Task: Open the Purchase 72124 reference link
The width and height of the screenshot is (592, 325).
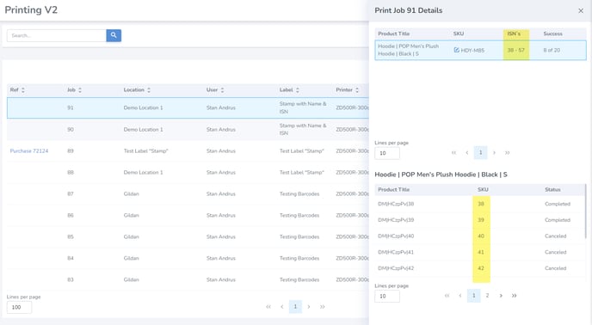Action: coord(29,151)
